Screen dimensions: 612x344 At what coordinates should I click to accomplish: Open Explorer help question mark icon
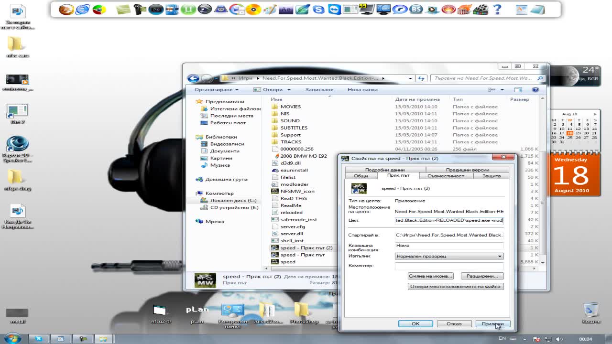pyautogui.click(x=535, y=89)
